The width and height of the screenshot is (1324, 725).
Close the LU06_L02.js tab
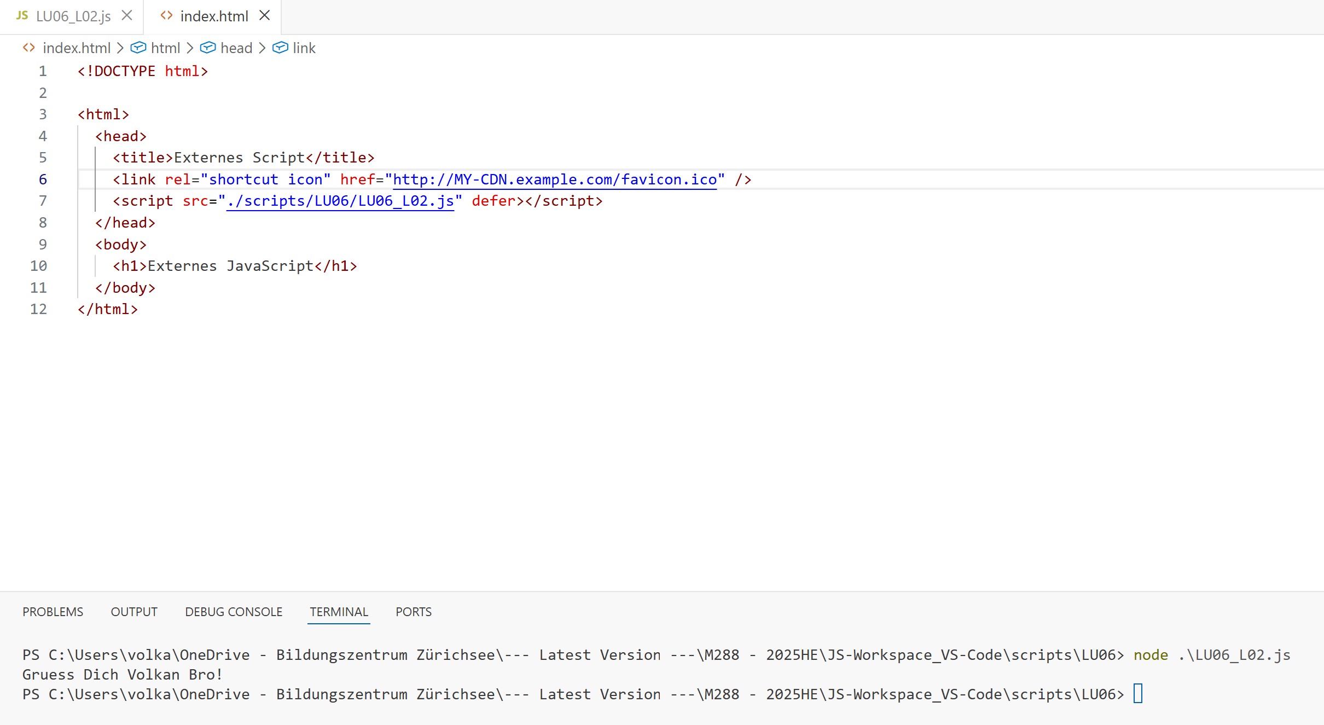[127, 16]
